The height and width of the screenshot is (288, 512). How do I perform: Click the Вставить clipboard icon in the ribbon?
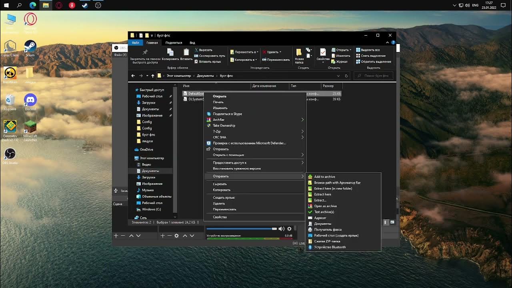(186, 54)
